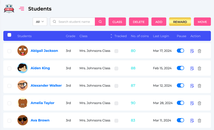Click Ava Brown's avatar thumbnail
Screen dimensions: 214x130
(x=22, y=120)
